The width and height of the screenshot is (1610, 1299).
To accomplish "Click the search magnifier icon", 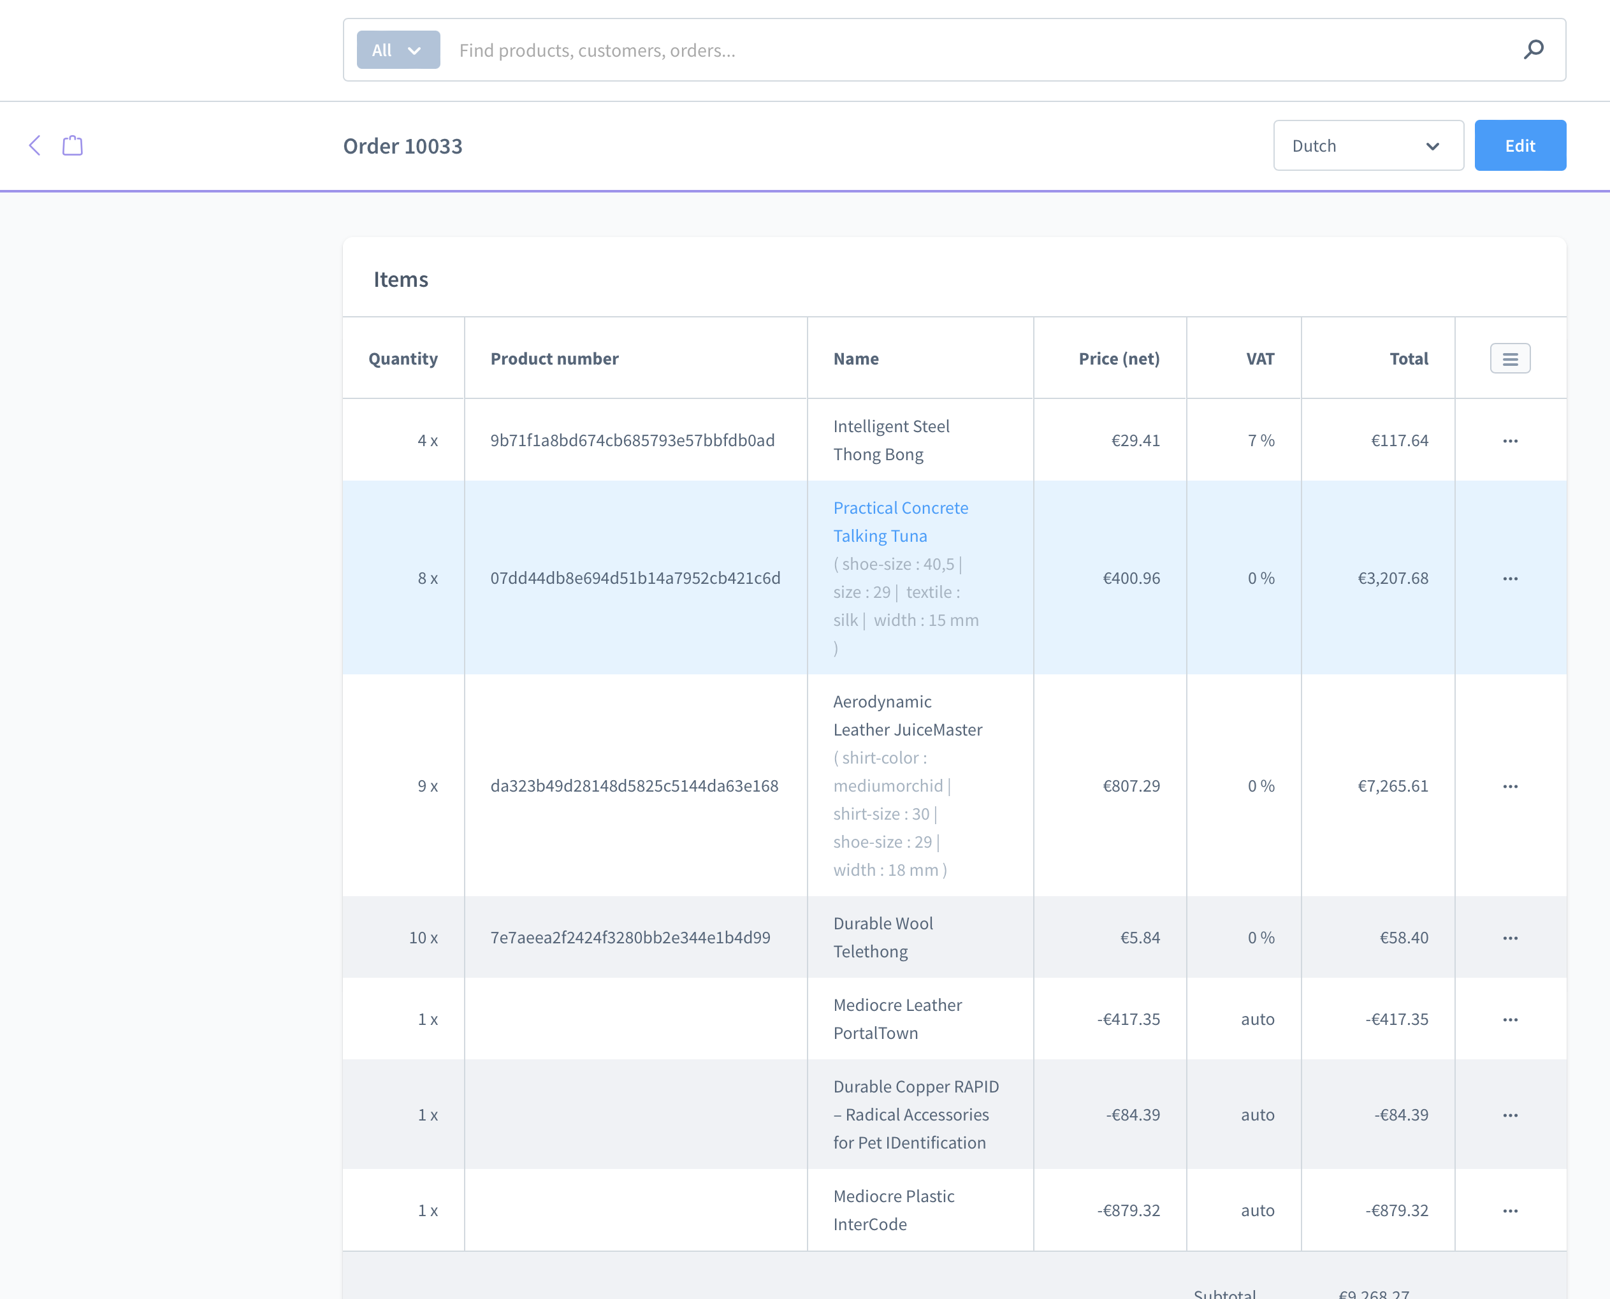I will pos(1534,49).
